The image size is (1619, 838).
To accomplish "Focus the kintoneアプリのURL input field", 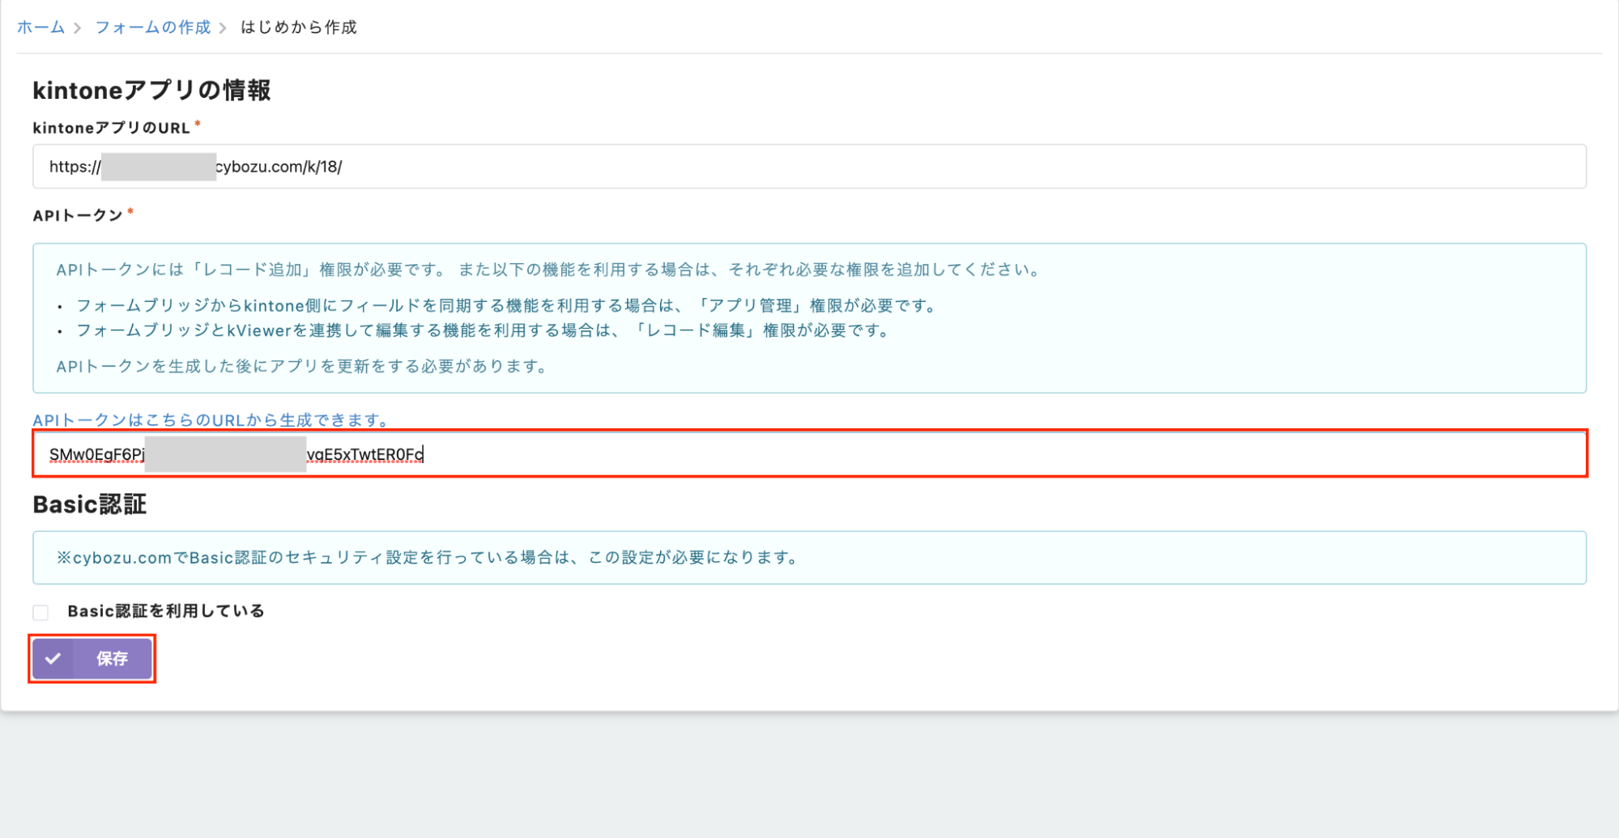I will tap(810, 167).
